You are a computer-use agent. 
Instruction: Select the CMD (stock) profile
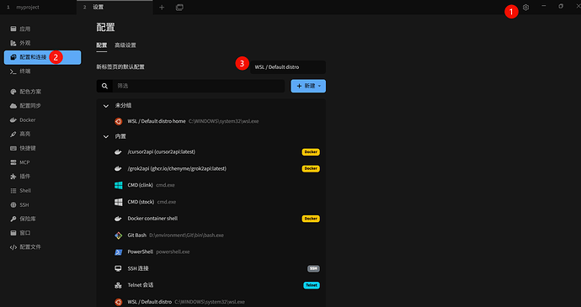211,202
